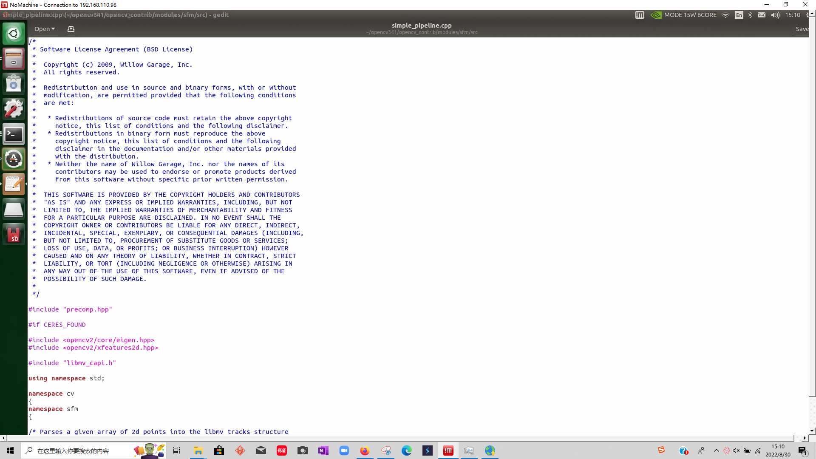Open Microsoft Edge from the taskbar
This screenshot has width=816, height=459.
406,450
